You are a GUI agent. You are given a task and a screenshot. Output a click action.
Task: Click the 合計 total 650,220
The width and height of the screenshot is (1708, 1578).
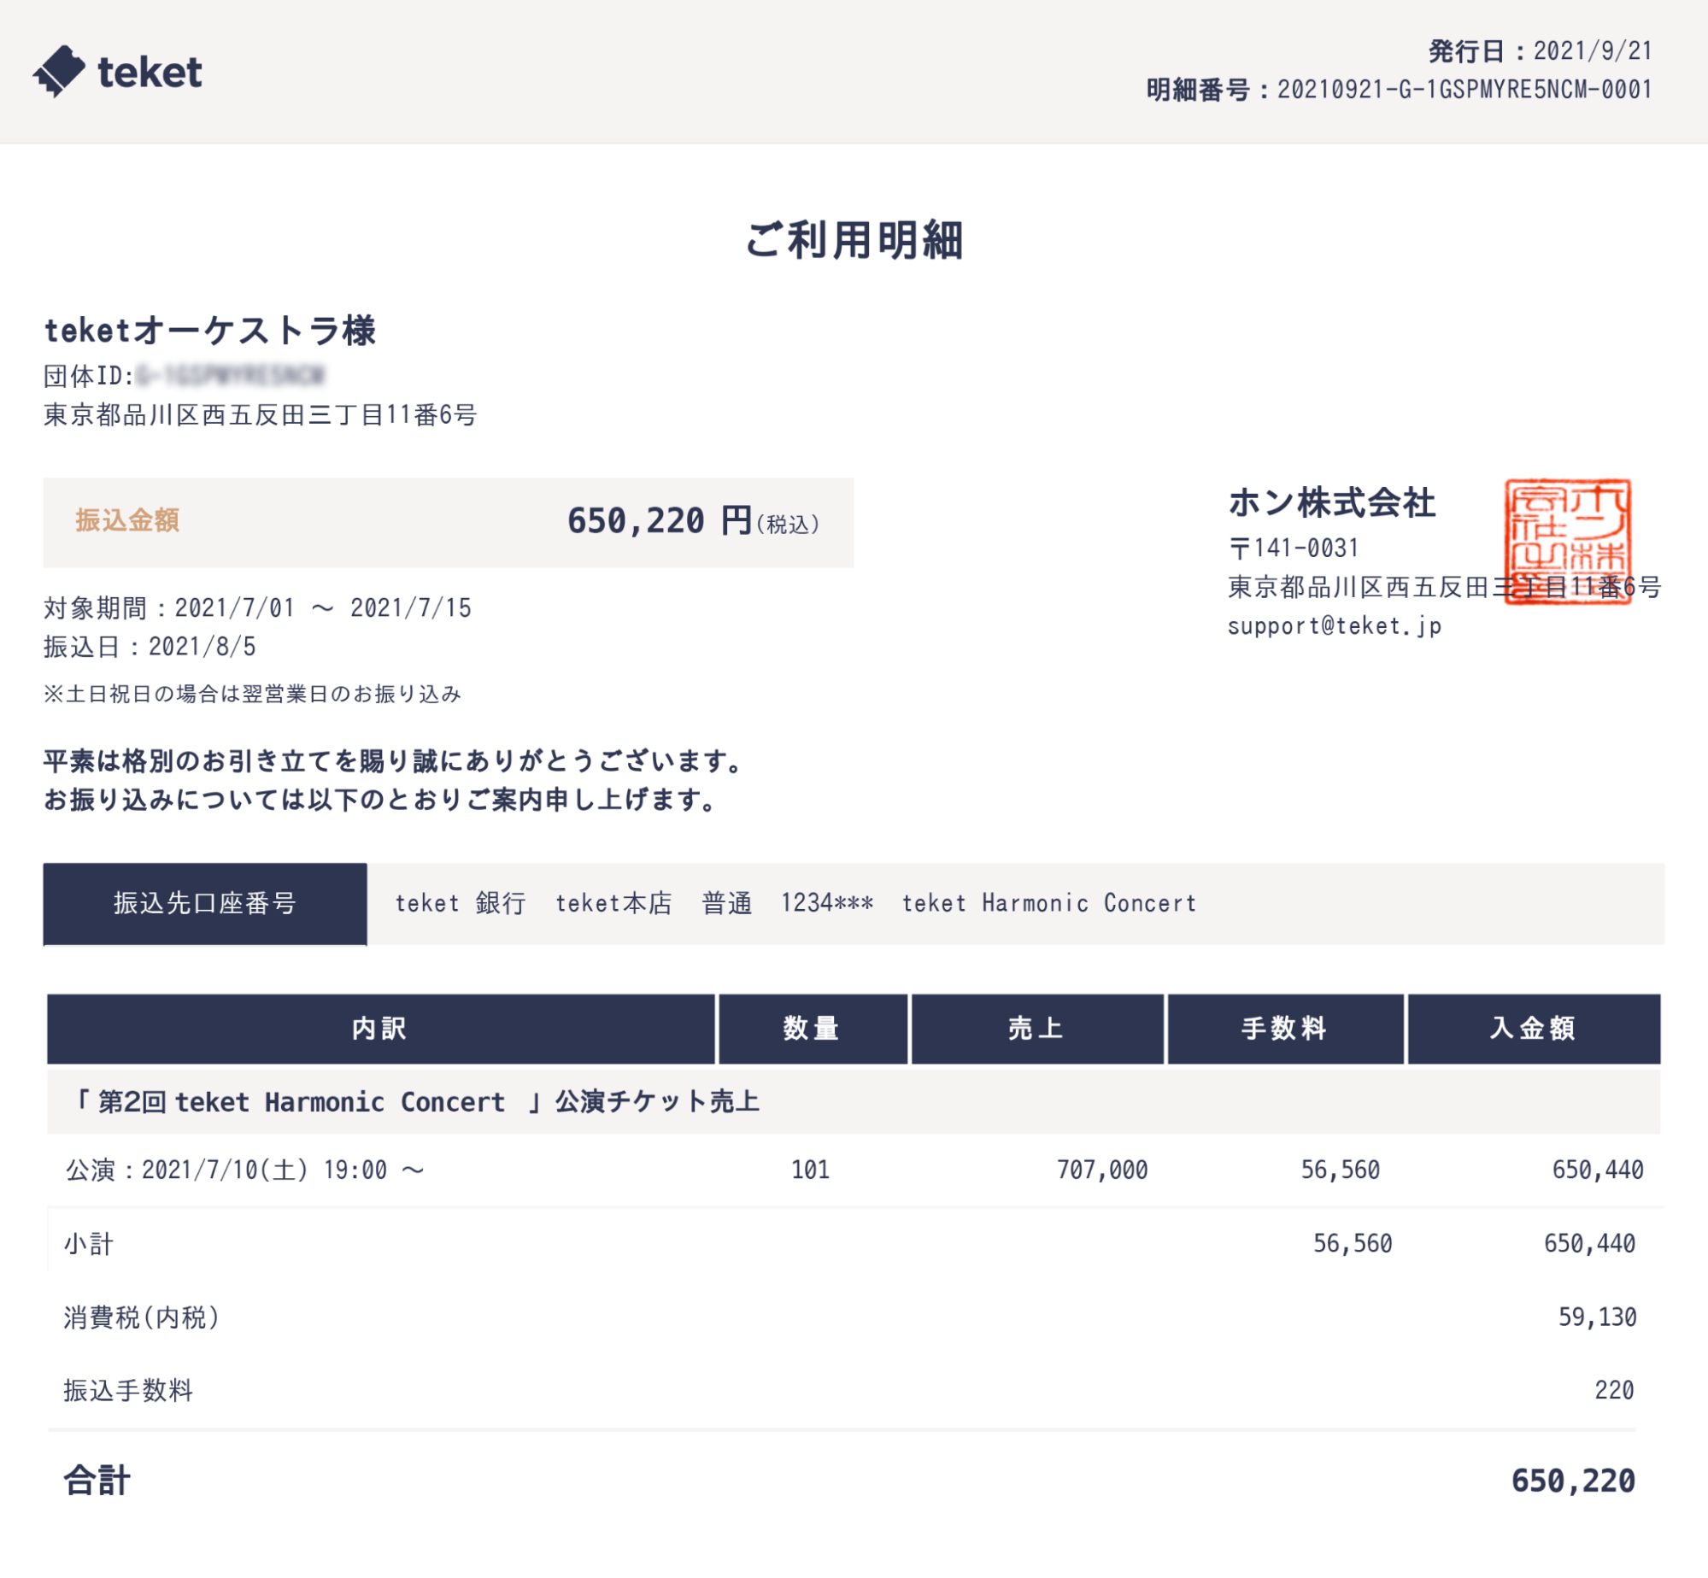(1573, 1481)
